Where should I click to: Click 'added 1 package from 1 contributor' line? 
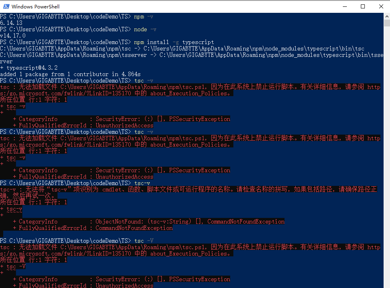pyautogui.click(x=70, y=75)
